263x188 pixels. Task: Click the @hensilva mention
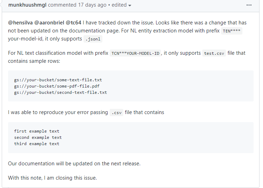point(20,23)
